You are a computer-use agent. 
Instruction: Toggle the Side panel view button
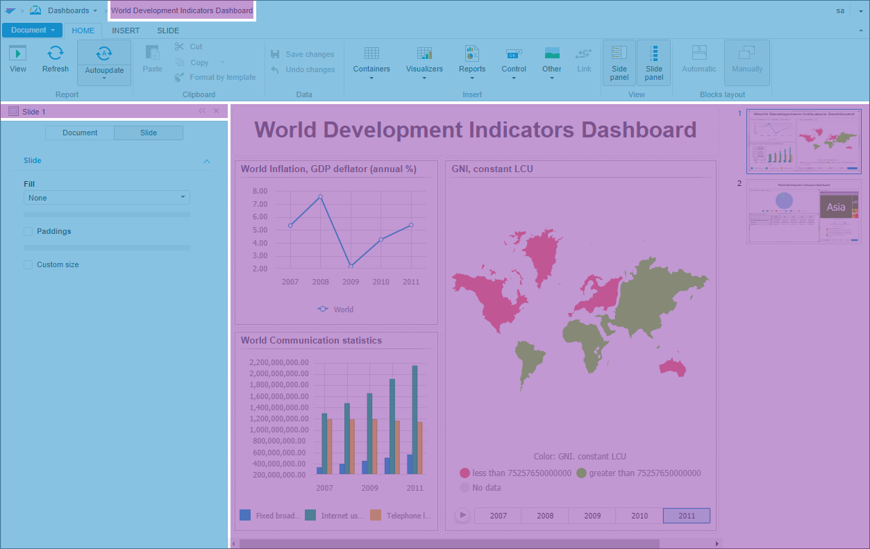619,62
